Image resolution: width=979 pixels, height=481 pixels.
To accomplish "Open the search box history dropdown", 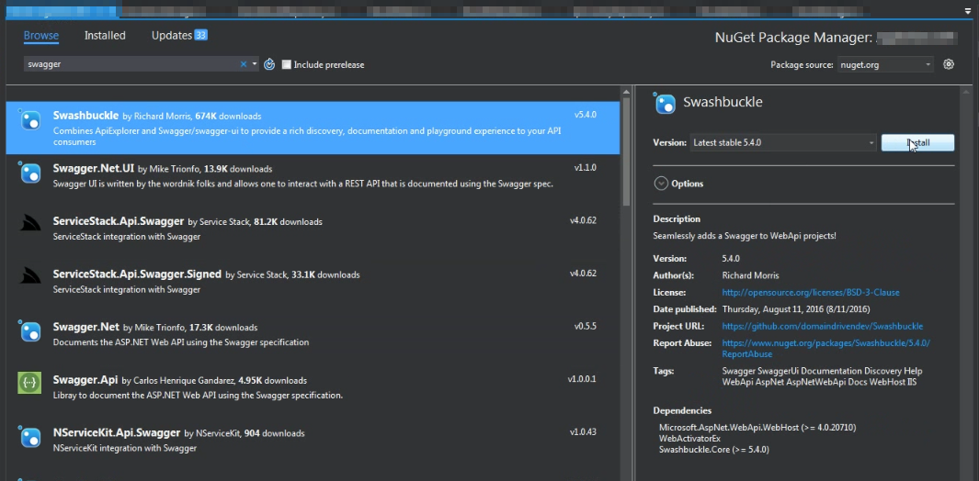I will point(254,64).
